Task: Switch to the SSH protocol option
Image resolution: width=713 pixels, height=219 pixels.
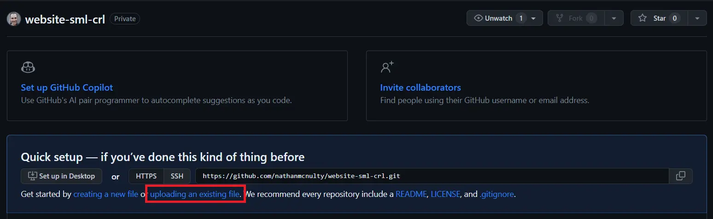Action: click(177, 176)
